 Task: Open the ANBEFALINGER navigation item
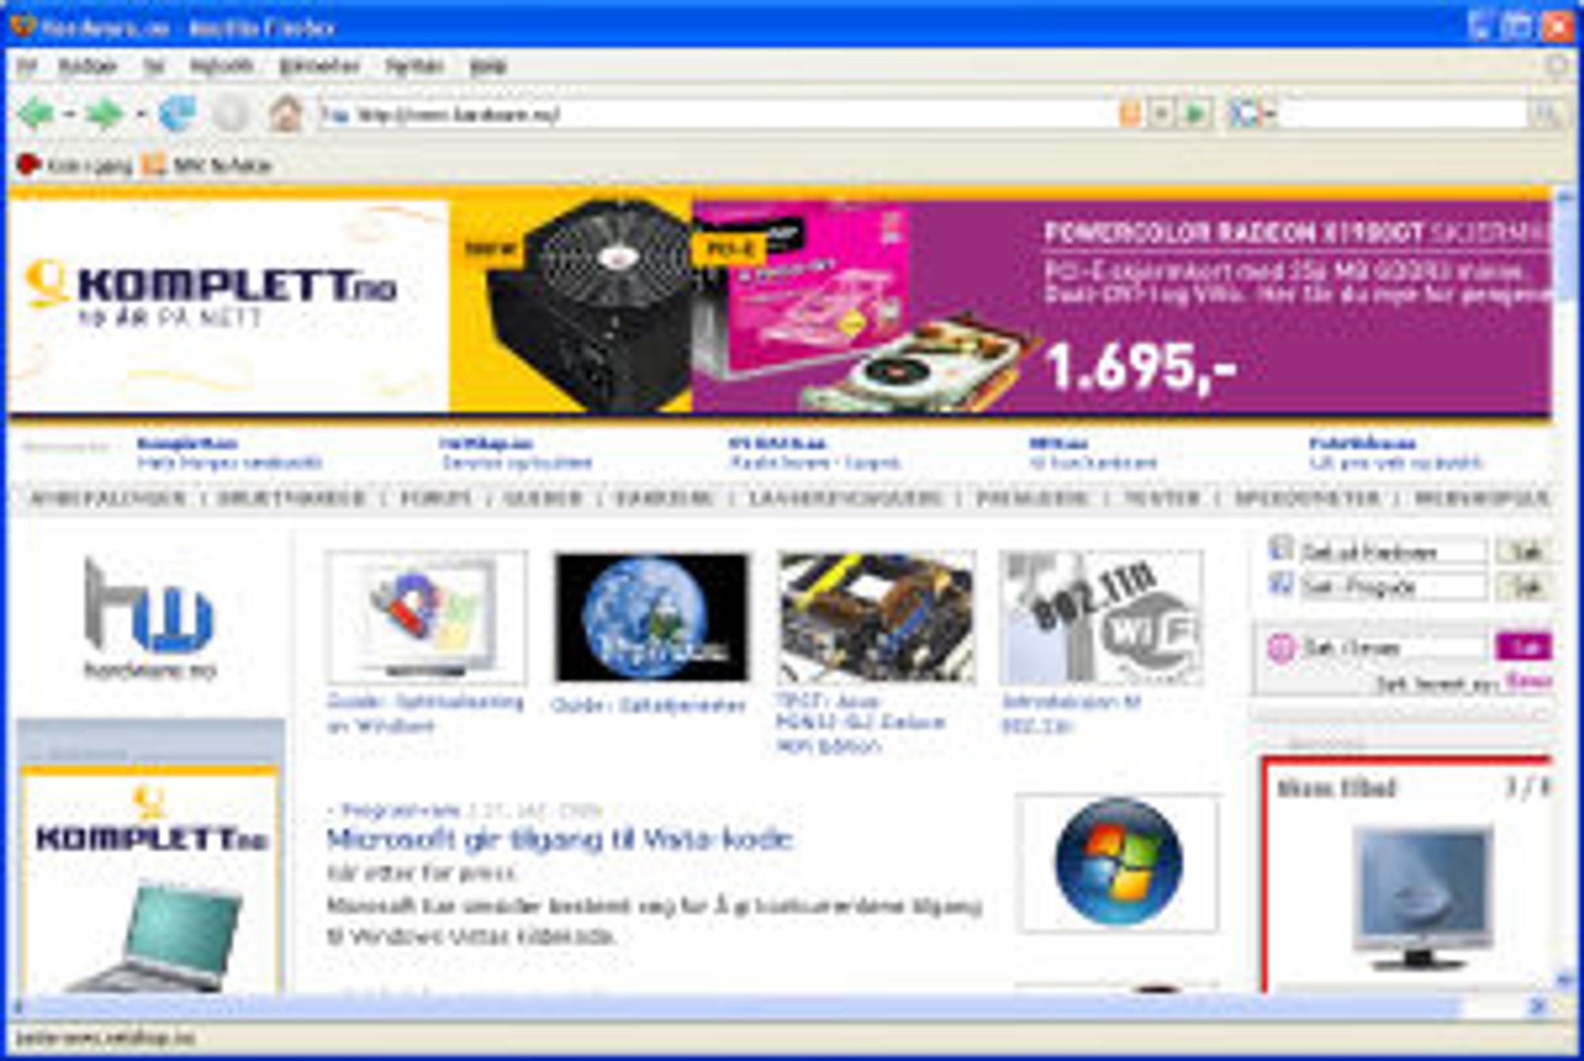[x=108, y=499]
